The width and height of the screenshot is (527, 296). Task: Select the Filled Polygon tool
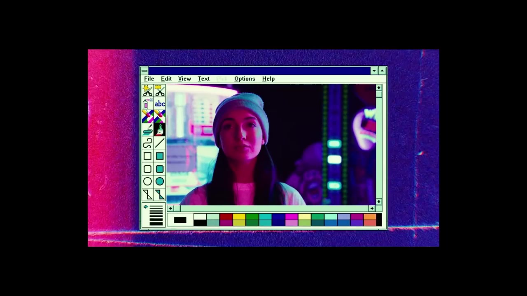(x=160, y=194)
